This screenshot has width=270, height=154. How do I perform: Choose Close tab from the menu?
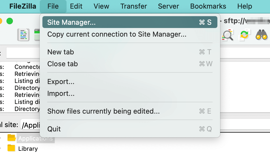[x=63, y=64]
